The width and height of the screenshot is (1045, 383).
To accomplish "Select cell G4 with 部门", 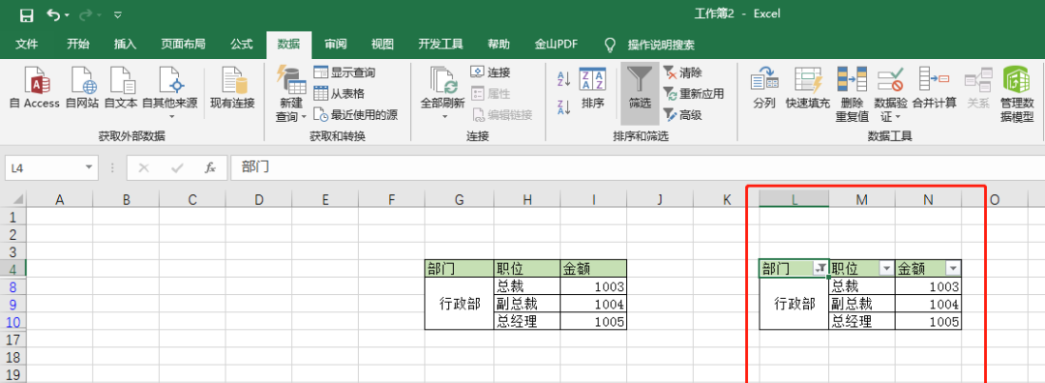I will [x=460, y=269].
